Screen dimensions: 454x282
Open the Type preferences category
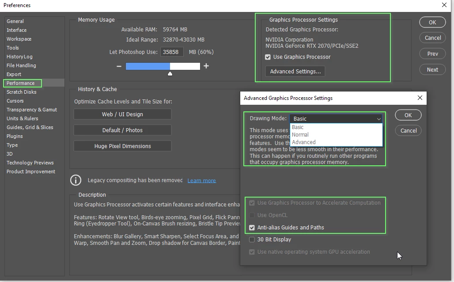12,145
